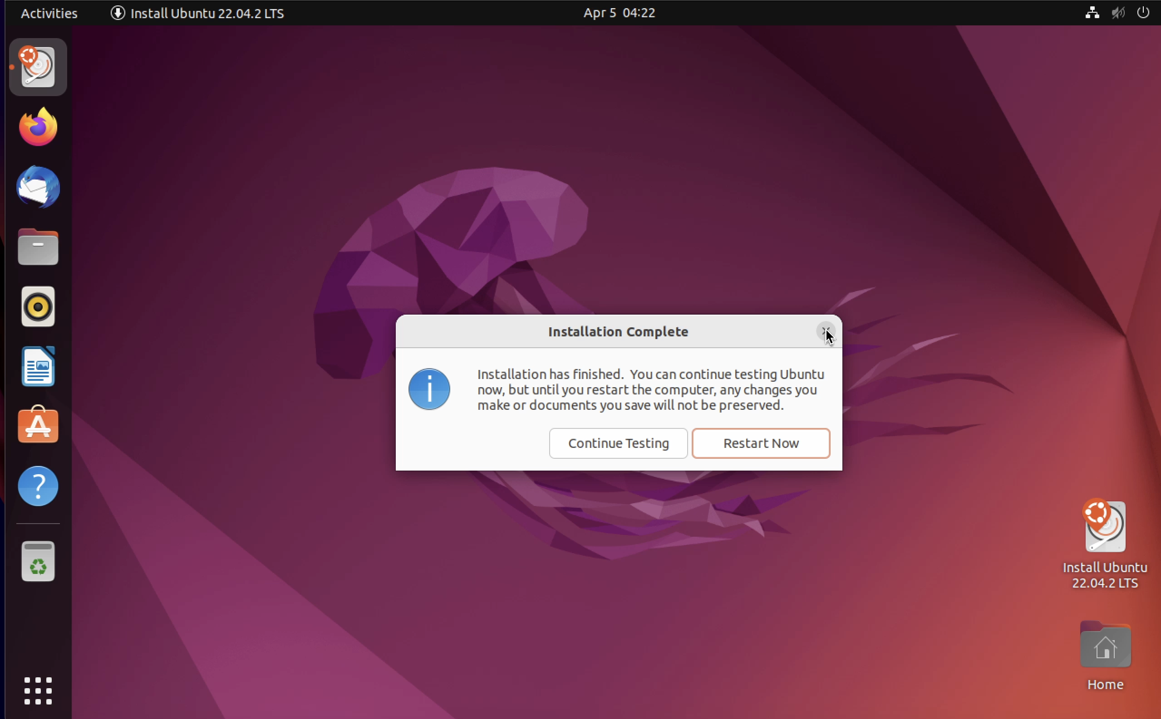Screen dimensions: 1161x719
Task: Click the Installation Complete title bar
Action: point(618,331)
